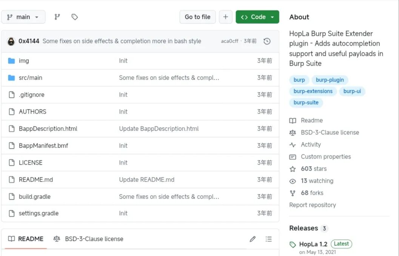Expand the green Code dropdown
The image size is (399, 256).
[257, 17]
